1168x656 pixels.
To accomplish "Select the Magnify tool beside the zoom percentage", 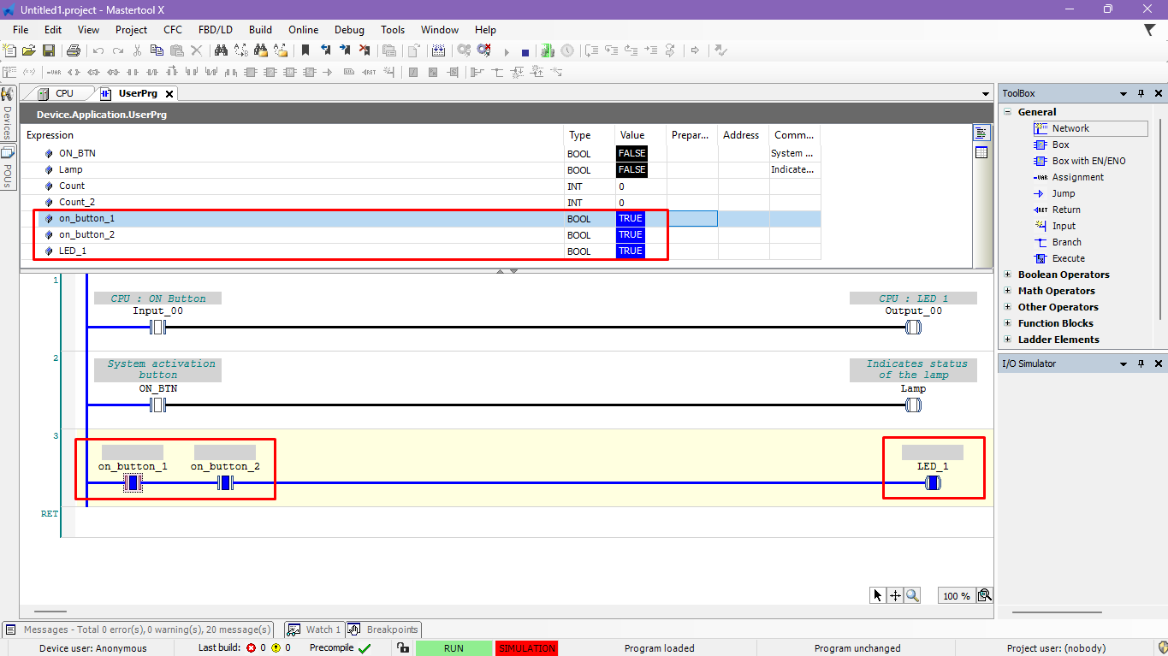I will [912, 596].
